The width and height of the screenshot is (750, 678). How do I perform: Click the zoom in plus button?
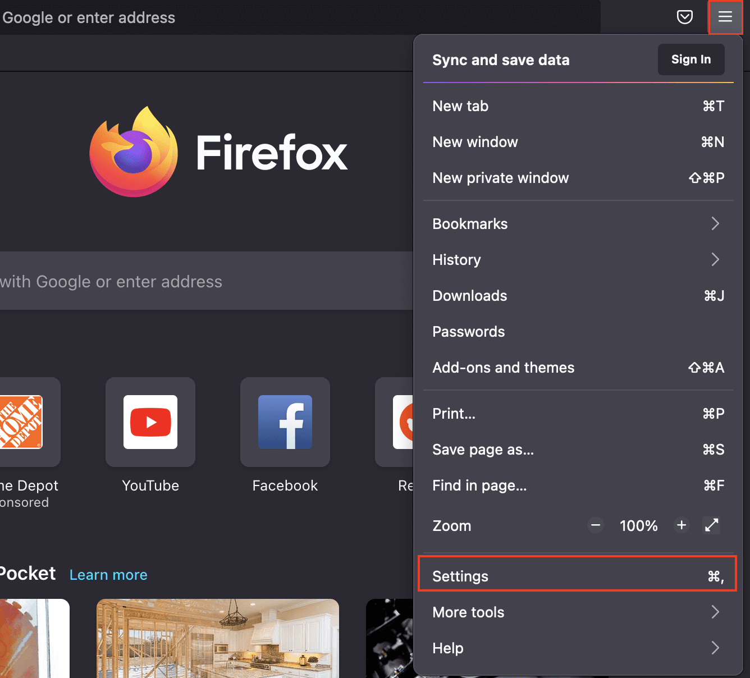(x=682, y=525)
